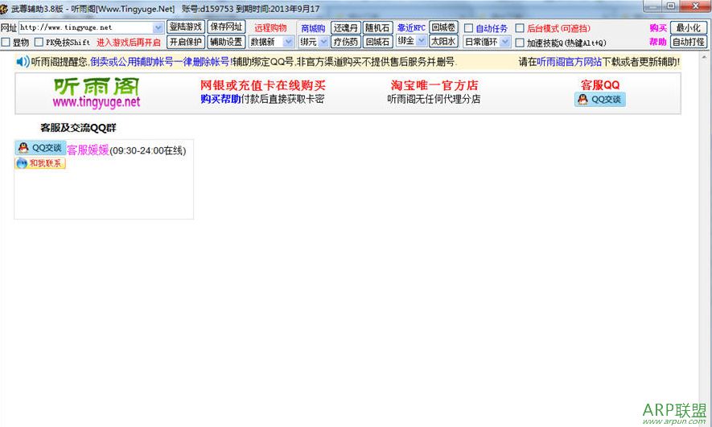Click the speaker announcement icon

click(23, 61)
